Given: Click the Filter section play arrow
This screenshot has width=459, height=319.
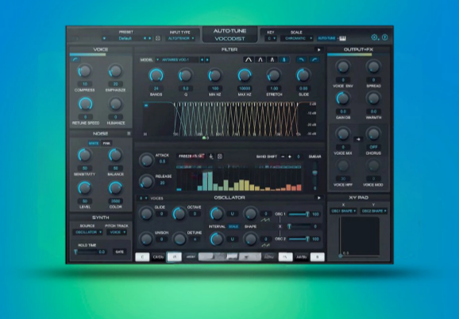Looking at the screenshot, I should [319, 50].
